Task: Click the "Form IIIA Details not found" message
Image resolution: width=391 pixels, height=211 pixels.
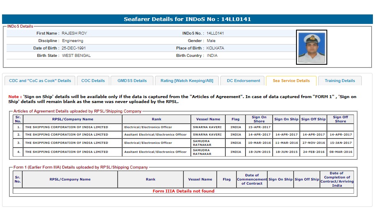Action: click(183, 191)
